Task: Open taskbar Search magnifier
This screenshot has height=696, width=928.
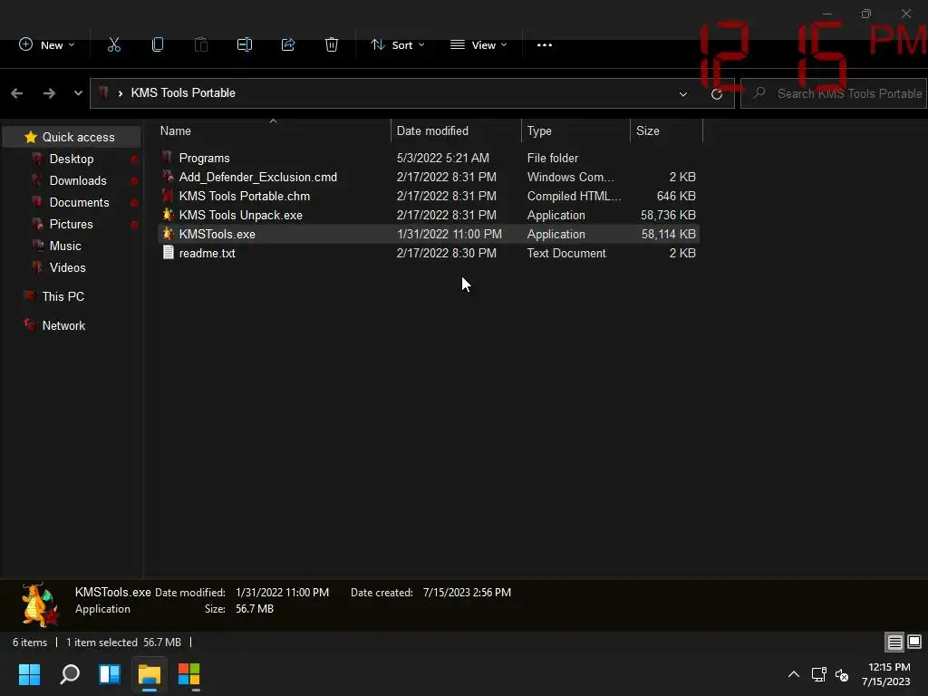Action: tap(70, 674)
